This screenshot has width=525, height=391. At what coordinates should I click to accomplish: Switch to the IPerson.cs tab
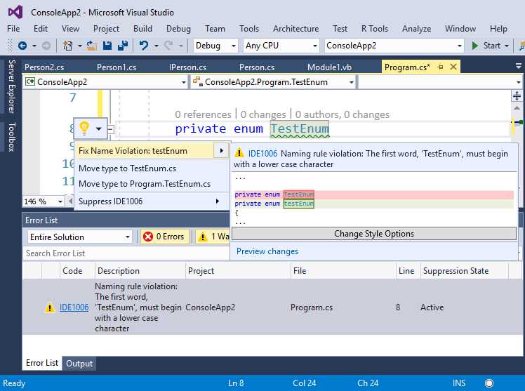pyautogui.click(x=188, y=67)
